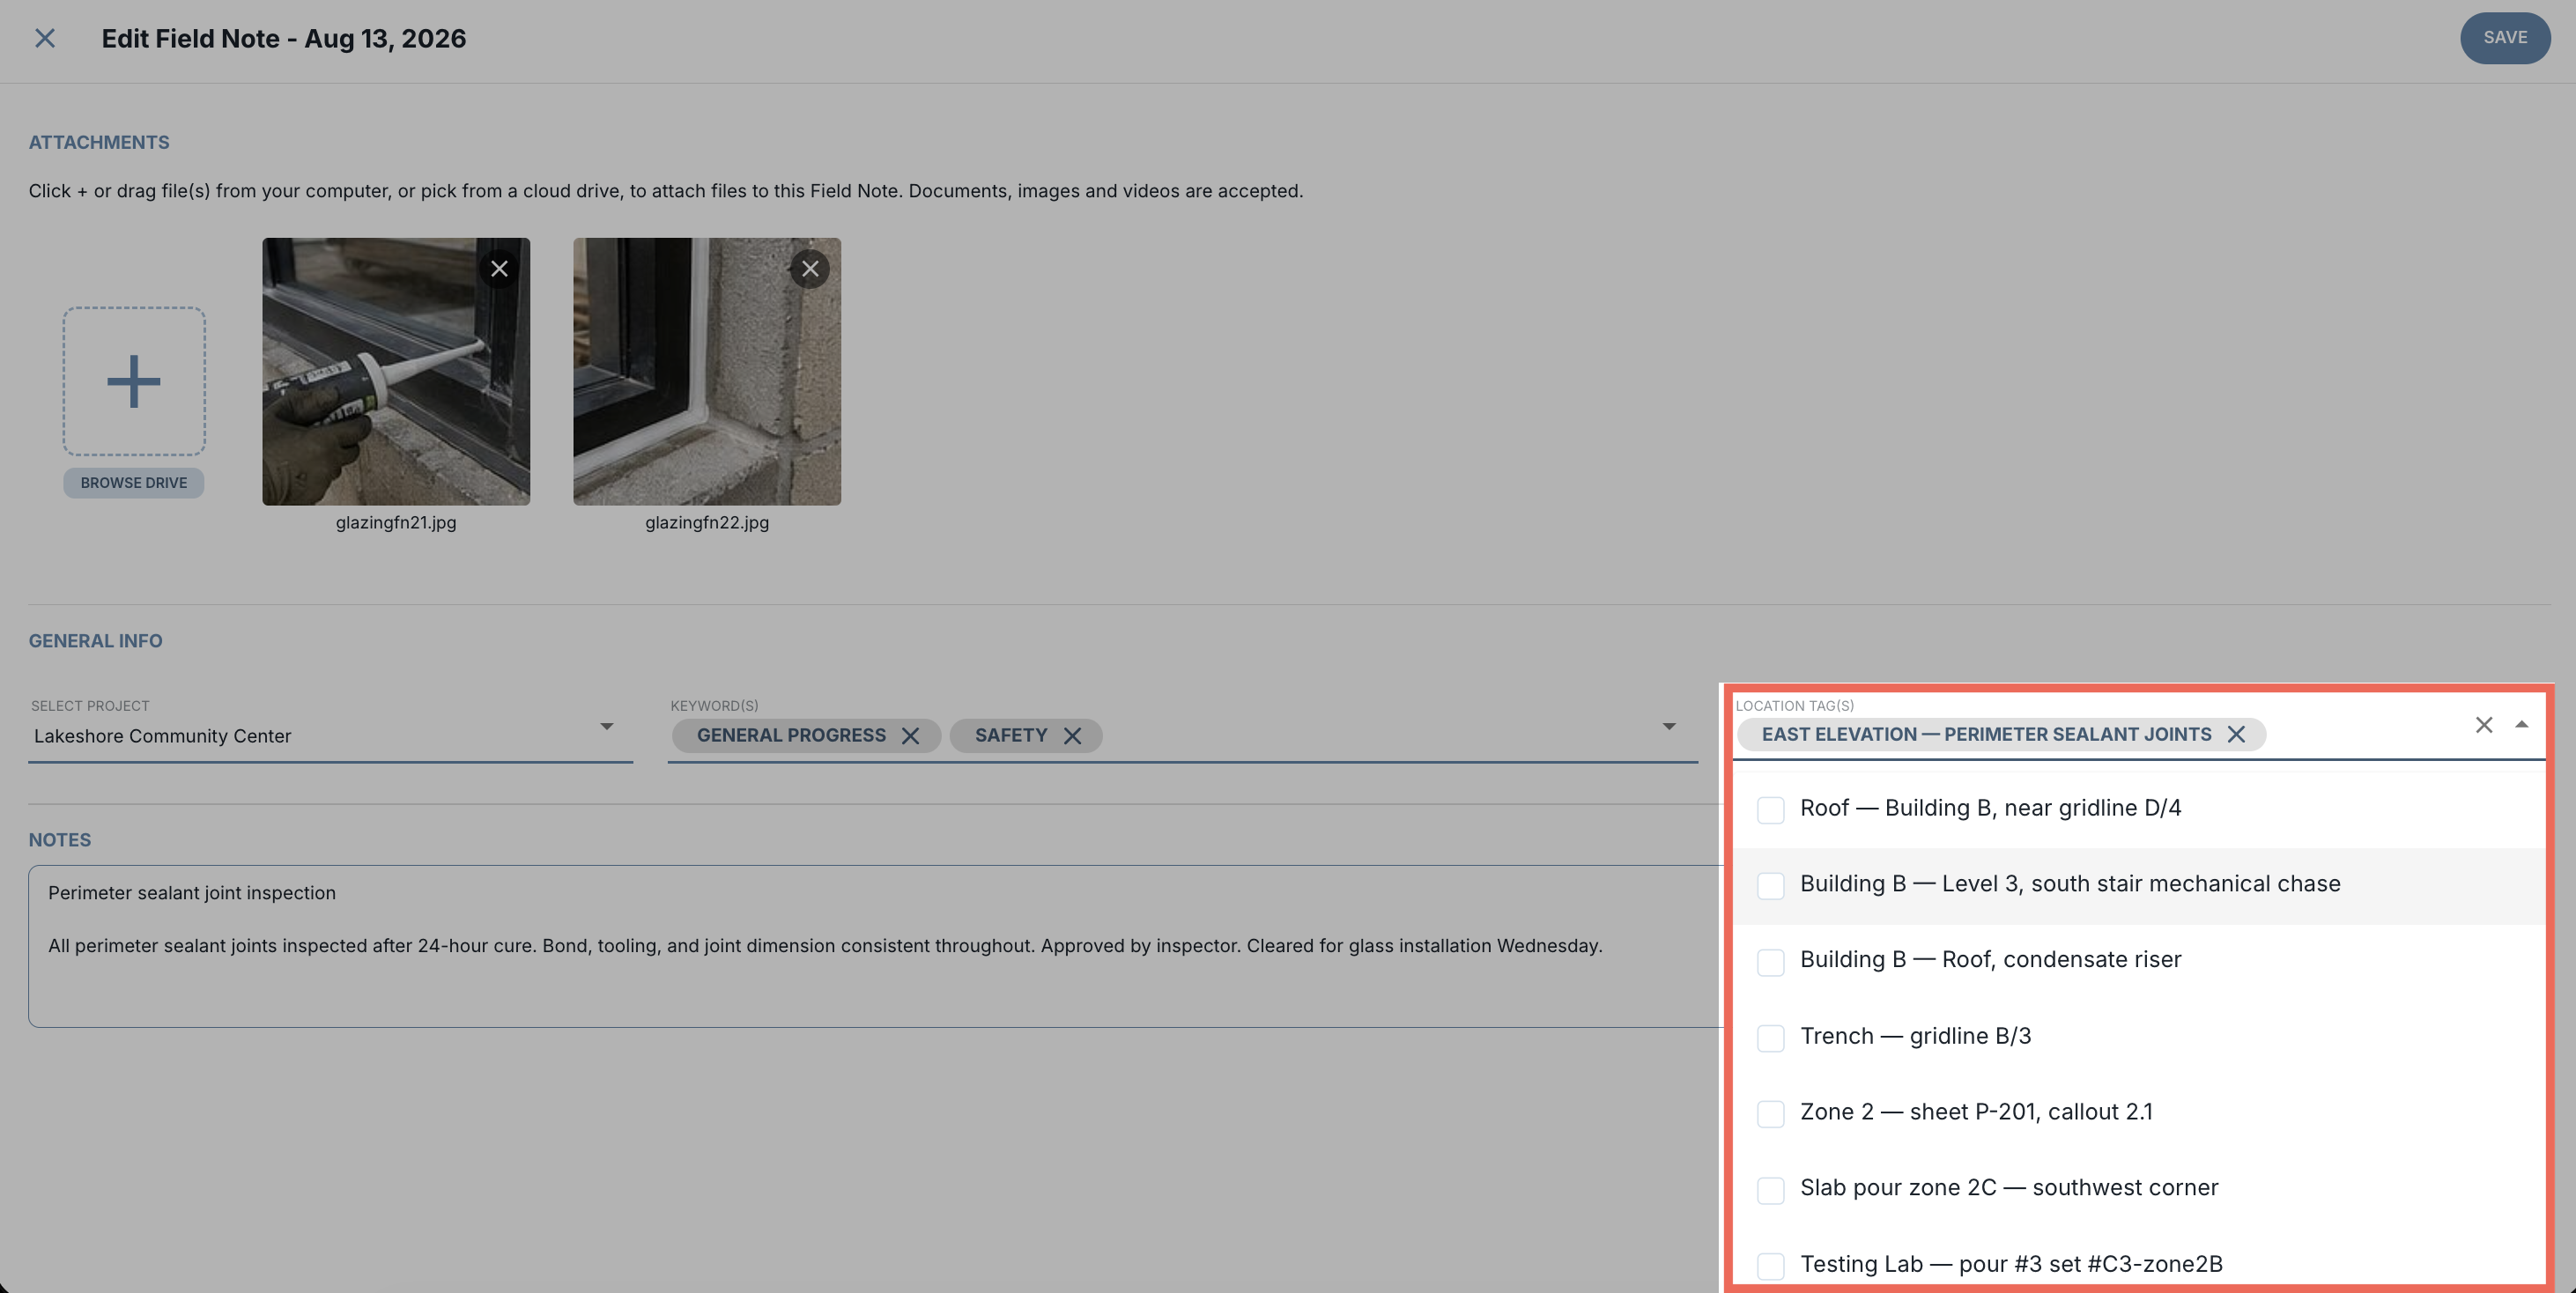Click inside the Notes text area

click(875, 946)
